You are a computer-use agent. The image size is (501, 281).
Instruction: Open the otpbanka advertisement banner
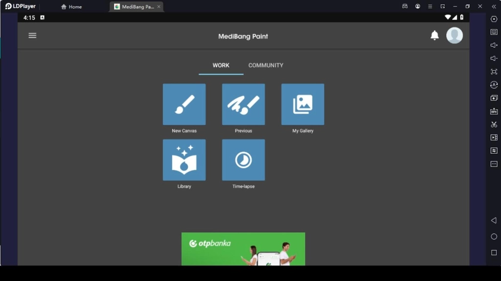(x=243, y=249)
